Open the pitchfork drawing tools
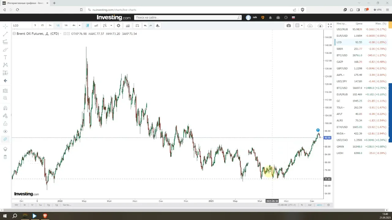This screenshot has height=220, width=392. tap(5, 42)
